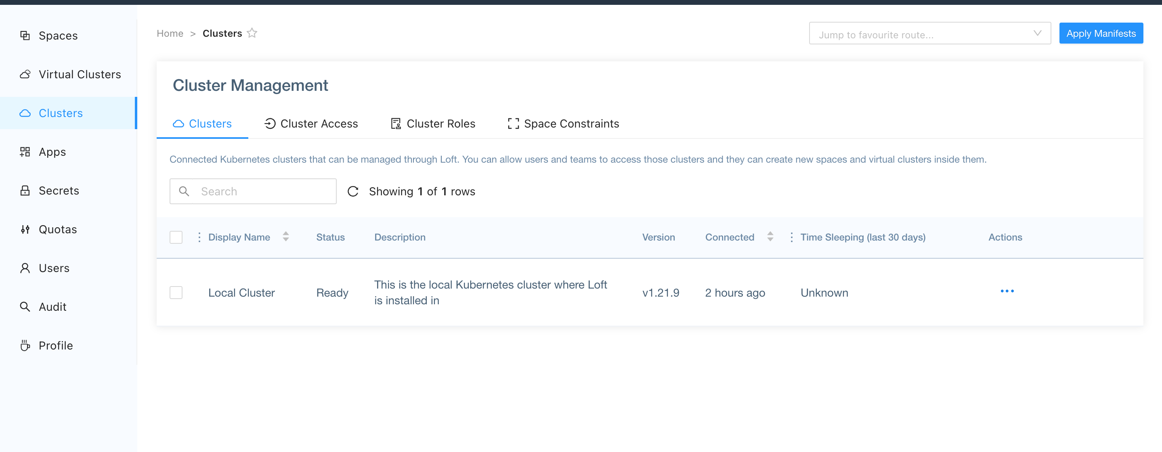Open the favourite route dropdown
Image resolution: width=1162 pixels, height=452 pixels.
tap(1036, 33)
